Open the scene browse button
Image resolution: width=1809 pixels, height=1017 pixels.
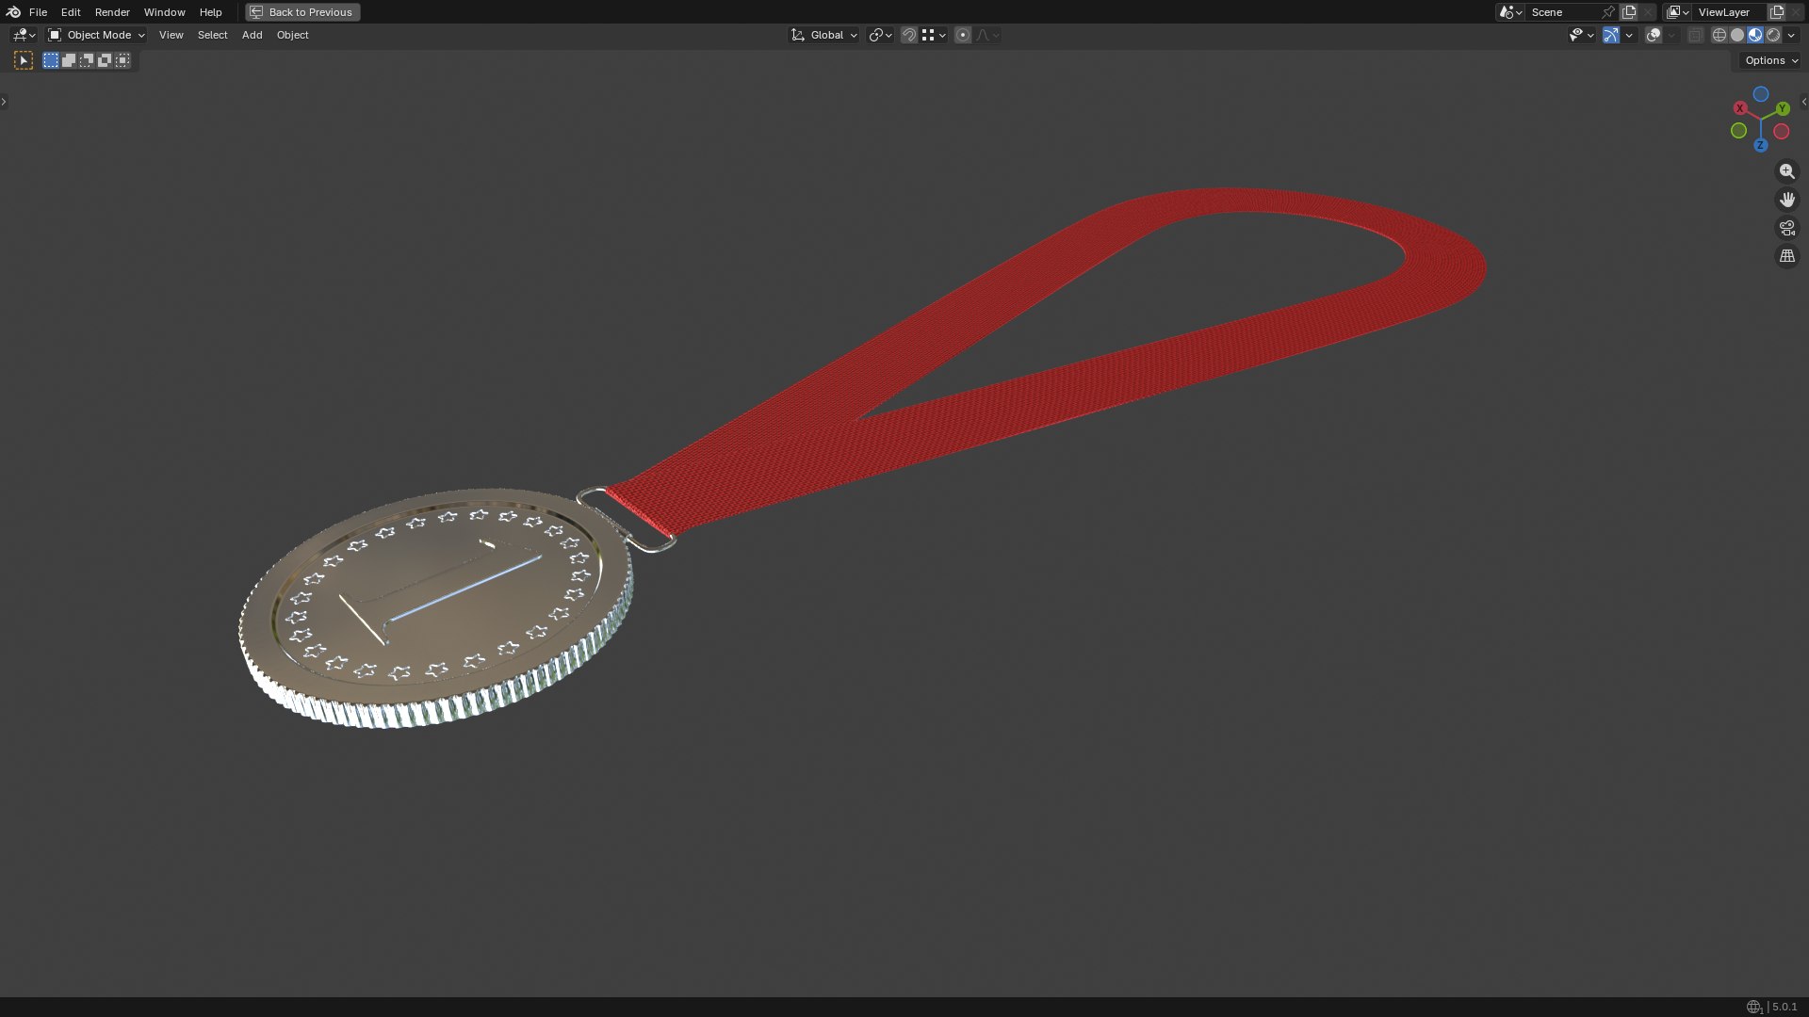coord(1510,12)
